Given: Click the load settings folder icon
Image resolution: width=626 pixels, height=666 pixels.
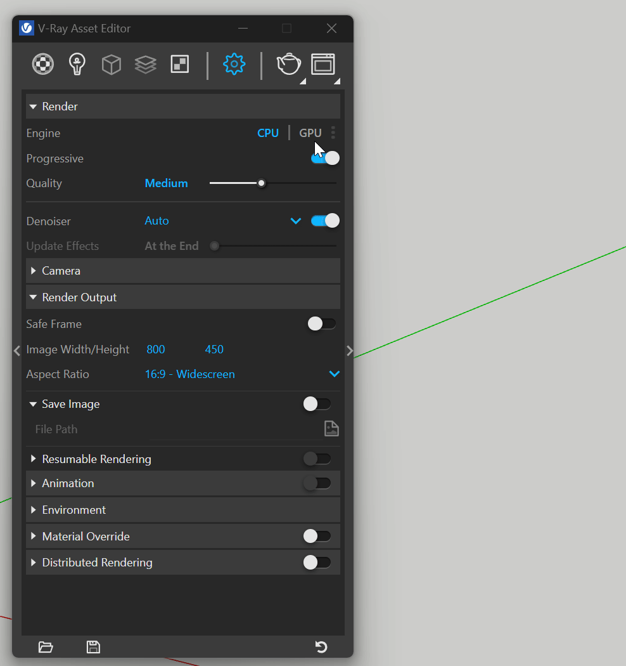Looking at the screenshot, I should (x=46, y=647).
